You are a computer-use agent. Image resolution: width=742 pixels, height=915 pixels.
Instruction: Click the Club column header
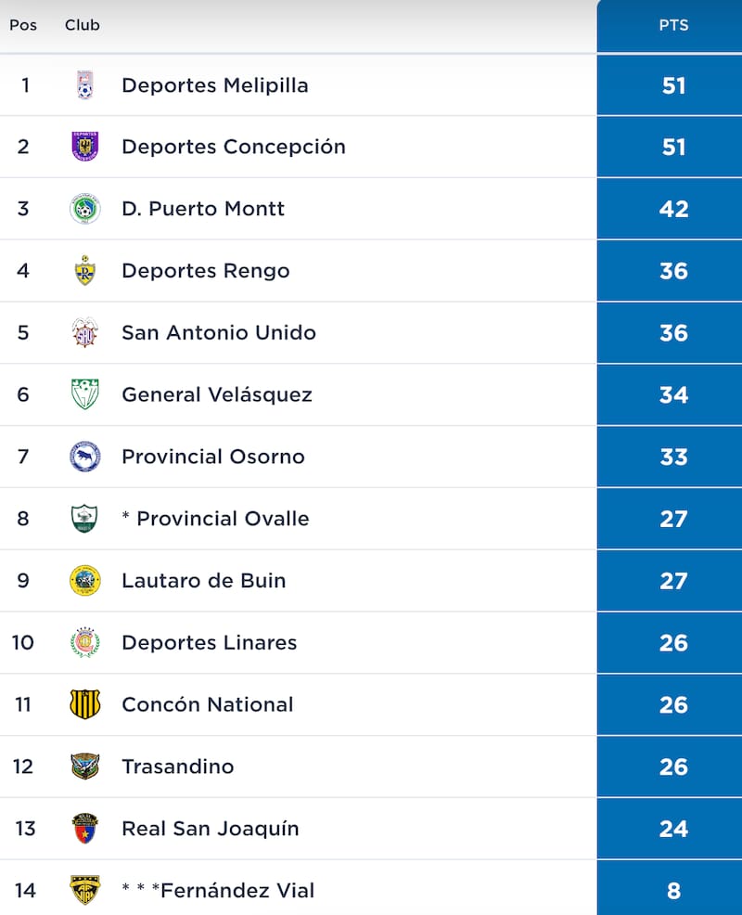pyautogui.click(x=82, y=25)
